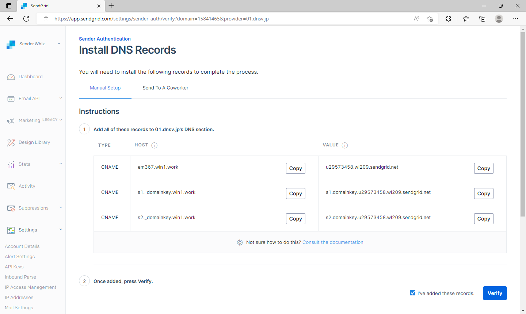Click the Design Library icon
This screenshot has height=314, width=526.
pos(11,143)
